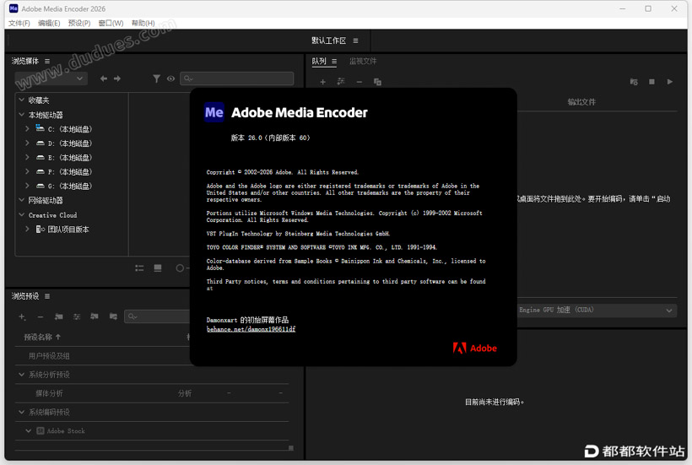The height and width of the screenshot is (465, 692).
Task: Click the preset list scrollbar handle
Action: 291,448
